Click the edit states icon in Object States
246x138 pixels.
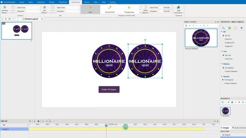(186, 26)
